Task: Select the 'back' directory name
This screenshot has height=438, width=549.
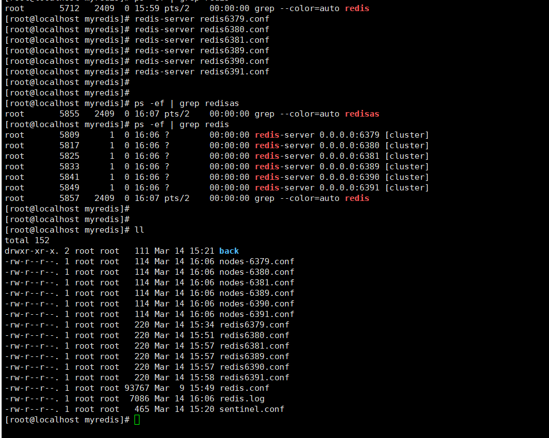Action: click(x=229, y=251)
